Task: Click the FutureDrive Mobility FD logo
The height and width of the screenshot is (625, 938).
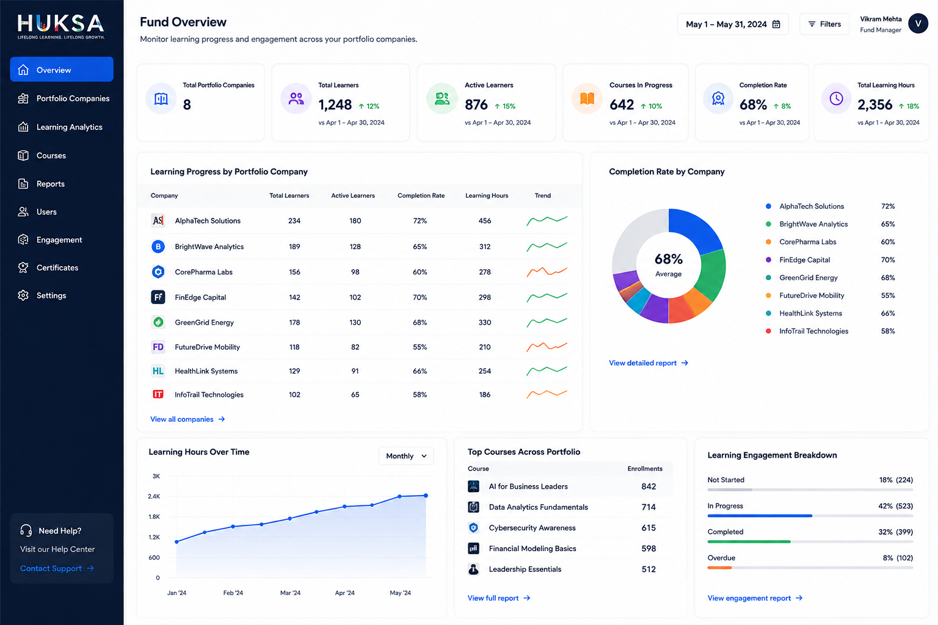Action: pyautogui.click(x=158, y=347)
